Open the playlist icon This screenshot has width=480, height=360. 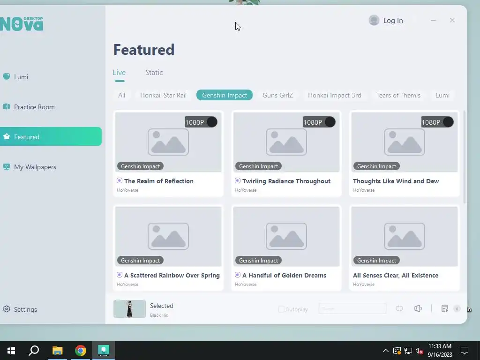click(x=445, y=308)
